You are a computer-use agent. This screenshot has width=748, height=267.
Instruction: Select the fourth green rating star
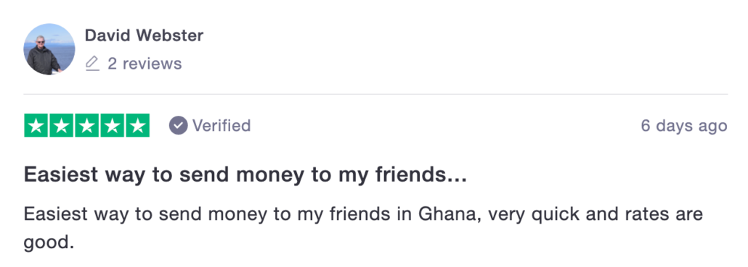[x=112, y=125]
